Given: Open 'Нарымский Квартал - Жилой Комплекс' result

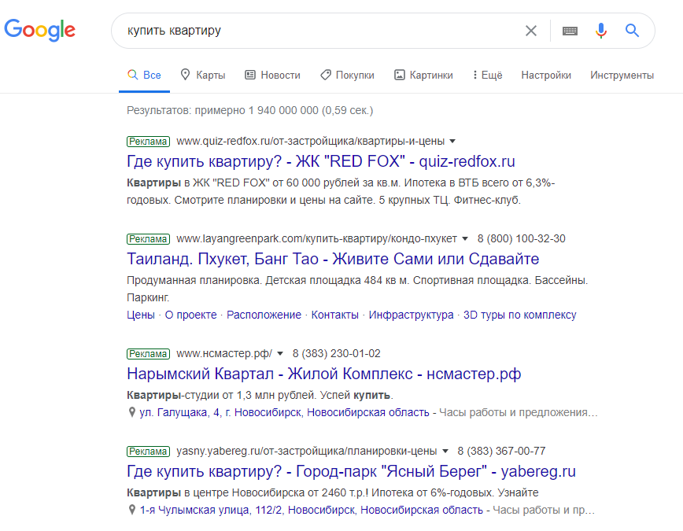Looking at the screenshot, I should click(323, 374).
